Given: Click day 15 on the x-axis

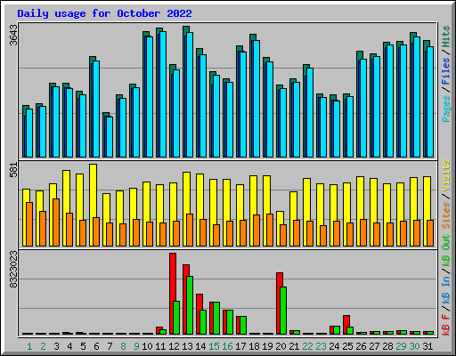Looking at the screenshot, I should click(x=214, y=346).
